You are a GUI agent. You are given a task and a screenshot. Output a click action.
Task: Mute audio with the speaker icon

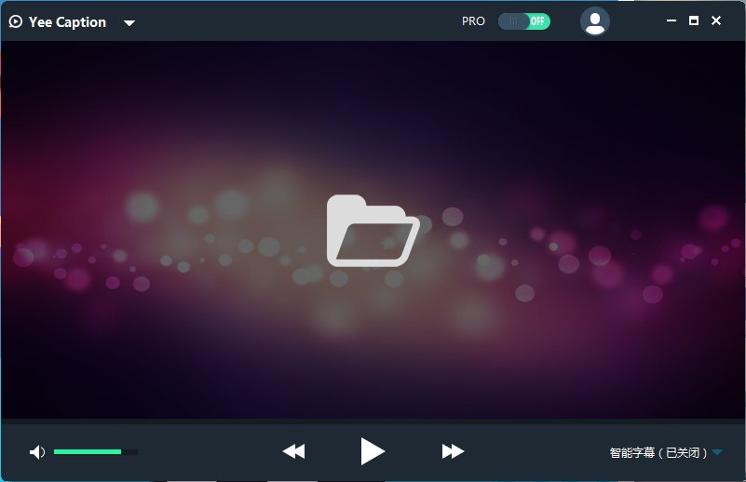pos(37,452)
